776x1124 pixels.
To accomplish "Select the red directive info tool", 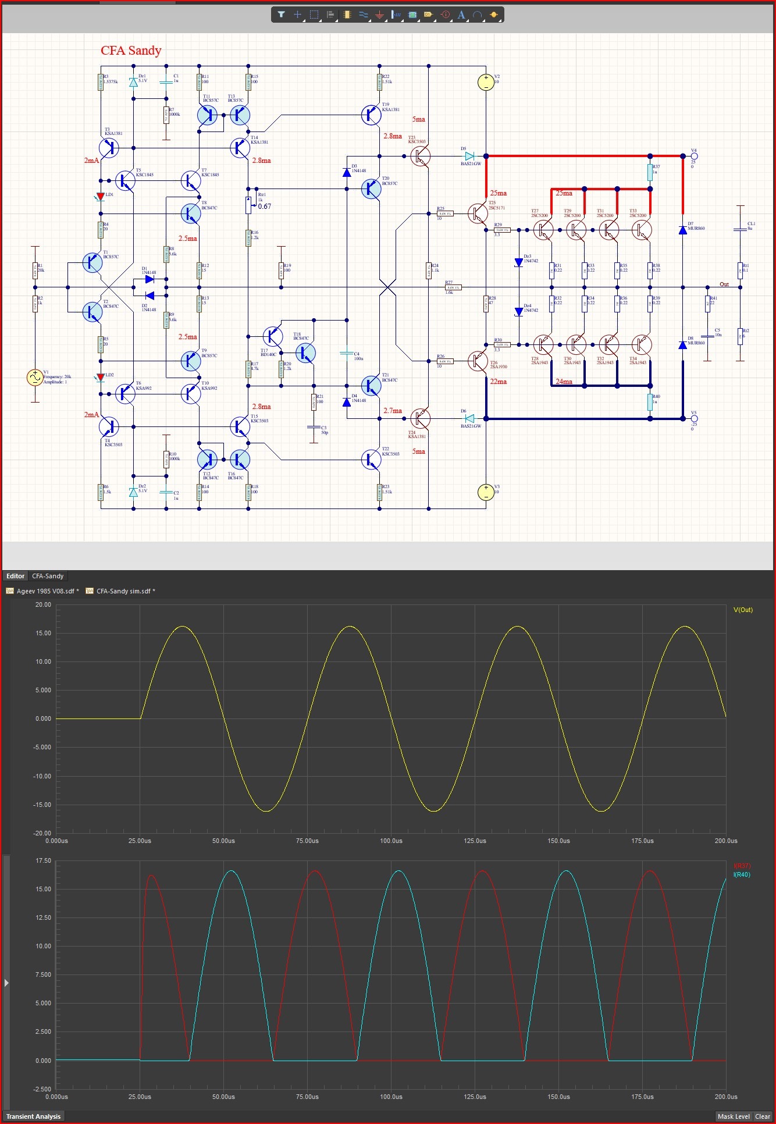I will (x=446, y=15).
